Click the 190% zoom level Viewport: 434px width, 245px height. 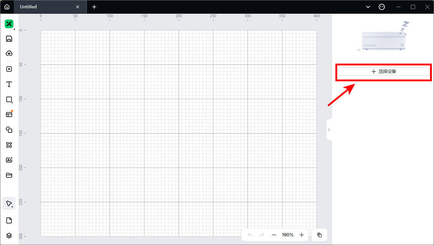coord(288,235)
